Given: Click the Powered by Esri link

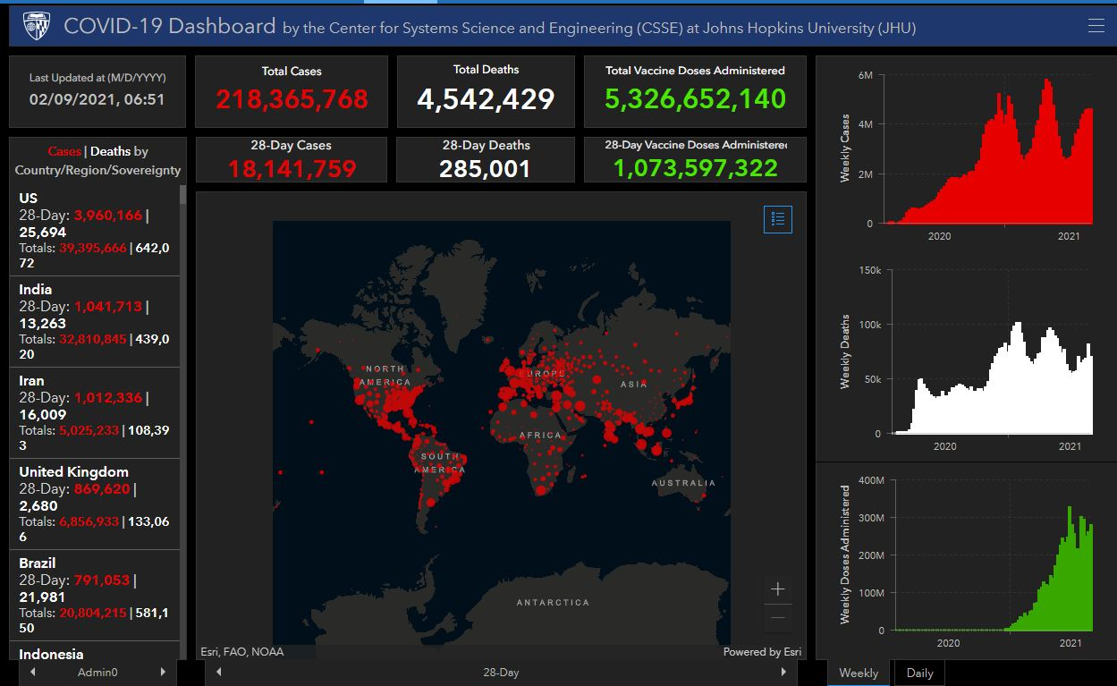Looking at the screenshot, I should pyautogui.click(x=762, y=652).
